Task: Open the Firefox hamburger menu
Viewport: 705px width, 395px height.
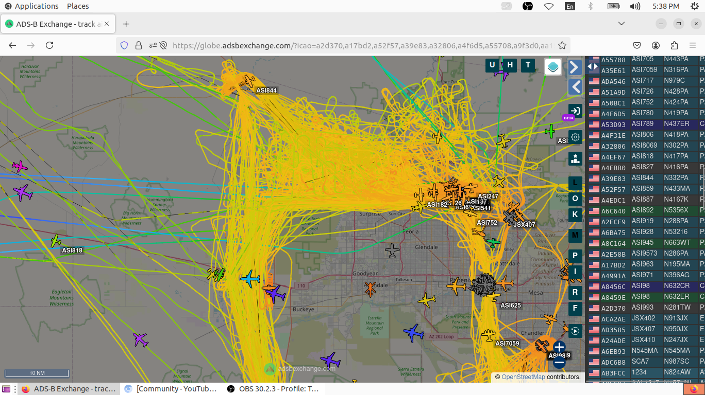Action: click(x=693, y=45)
